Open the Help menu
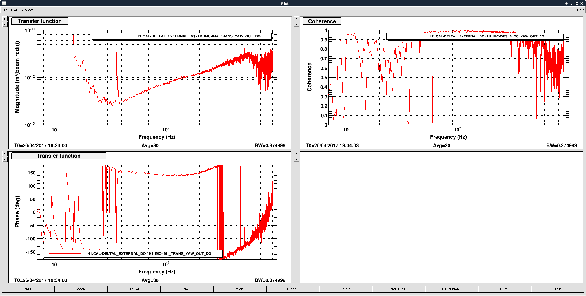This screenshot has height=296, width=586. pyautogui.click(x=580, y=10)
